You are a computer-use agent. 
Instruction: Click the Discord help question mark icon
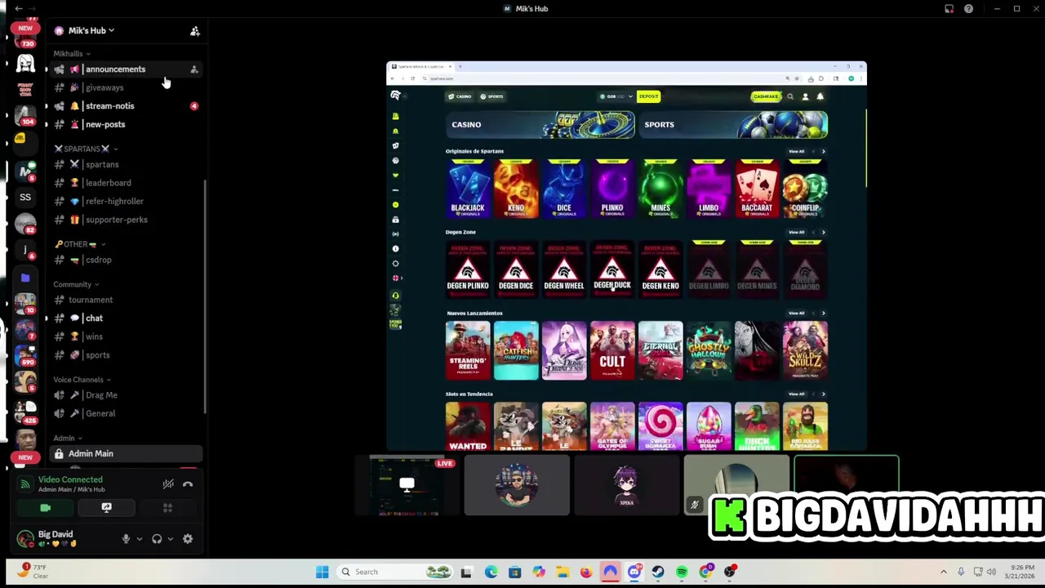[968, 9]
